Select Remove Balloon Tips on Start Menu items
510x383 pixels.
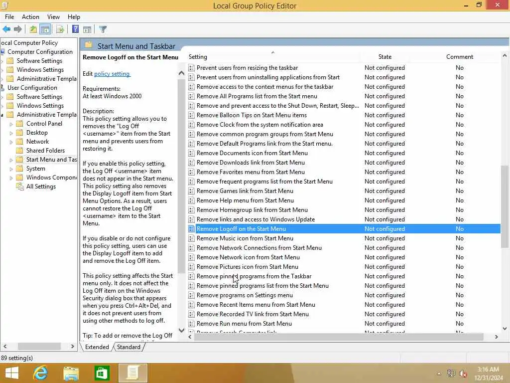pyautogui.click(x=252, y=115)
